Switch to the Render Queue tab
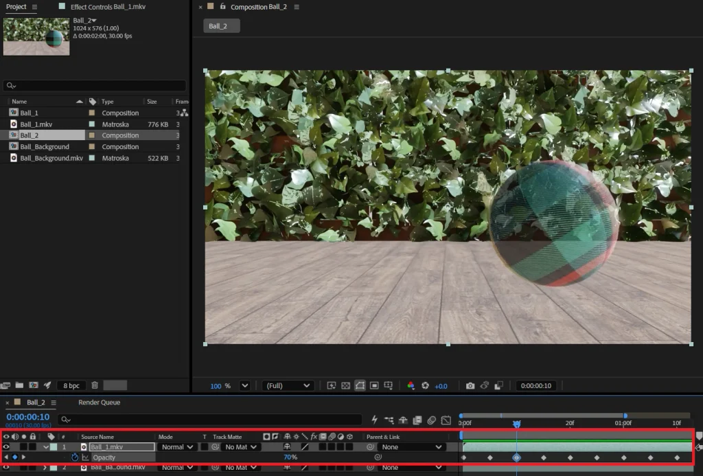The image size is (703, 476). tap(99, 403)
